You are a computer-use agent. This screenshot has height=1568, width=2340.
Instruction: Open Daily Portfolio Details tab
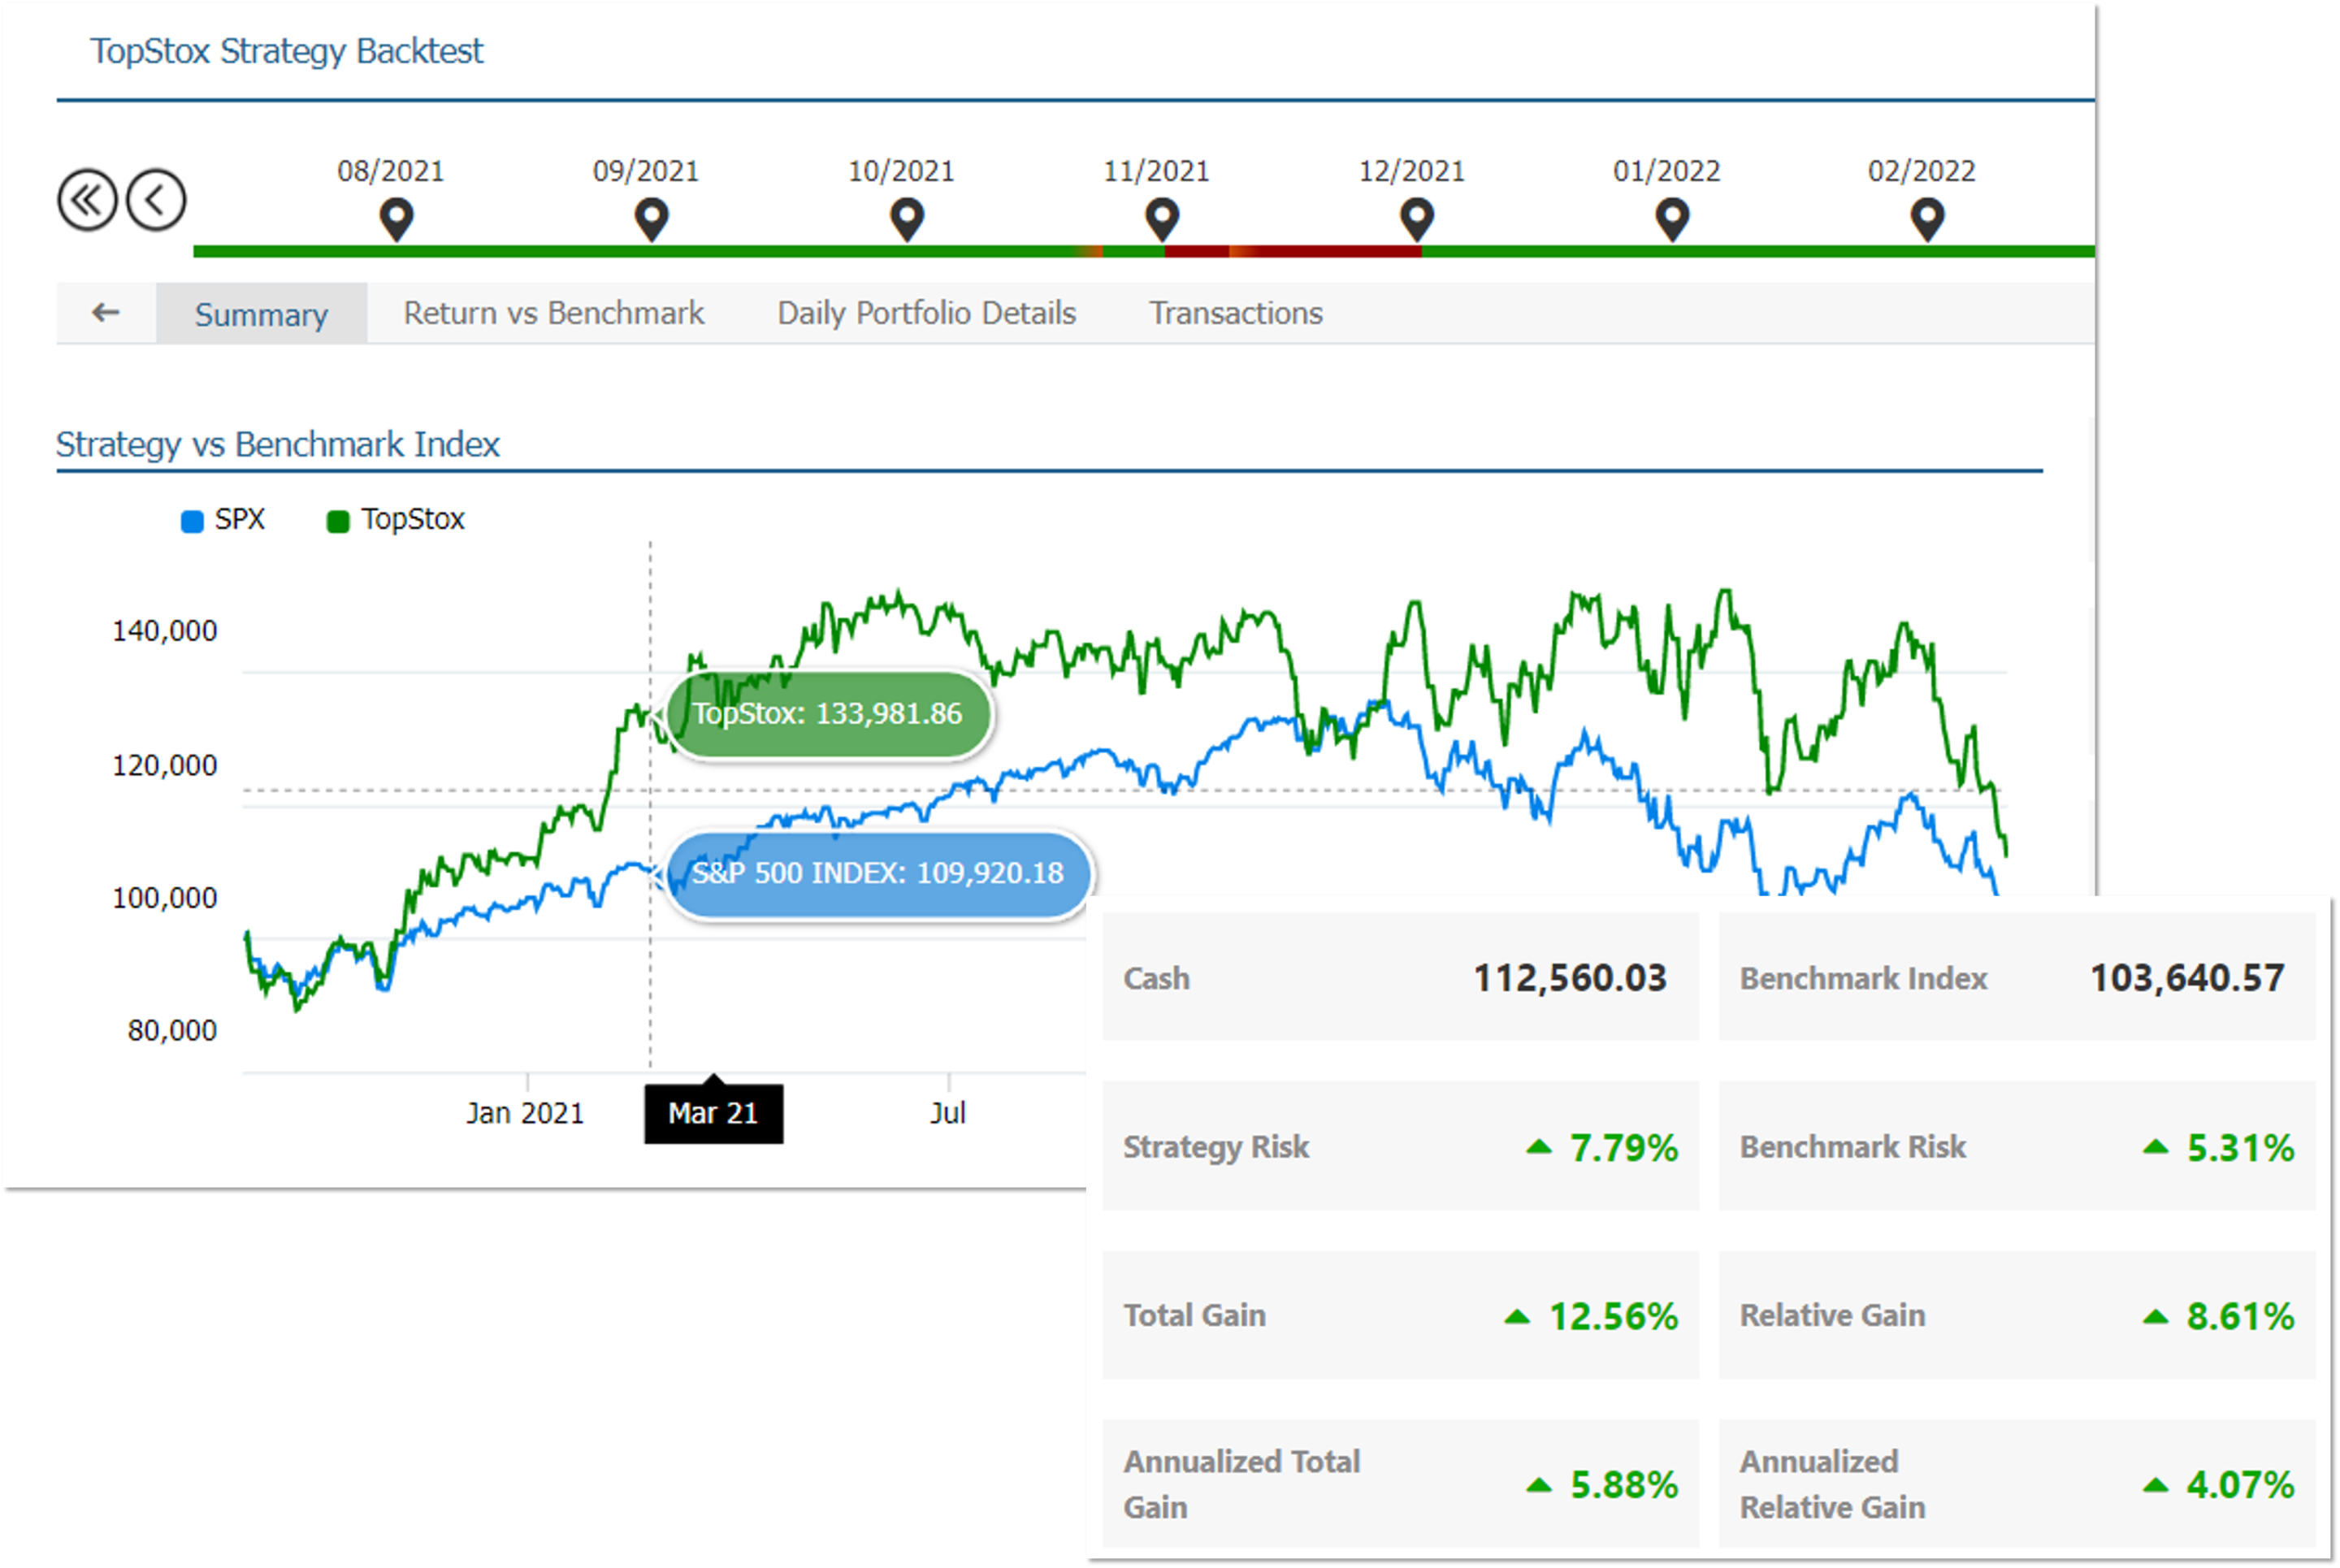[926, 313]
